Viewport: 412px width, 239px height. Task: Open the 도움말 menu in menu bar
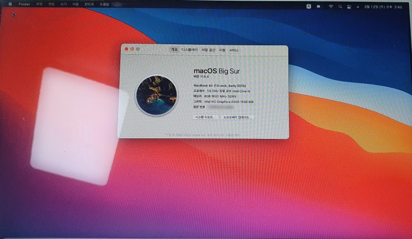[x=104, y=4]
